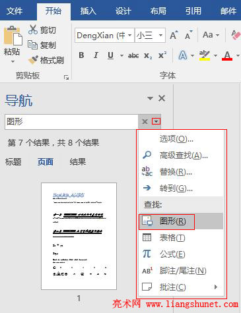Toggle strikethrough abc formatting

coord(133,55)
